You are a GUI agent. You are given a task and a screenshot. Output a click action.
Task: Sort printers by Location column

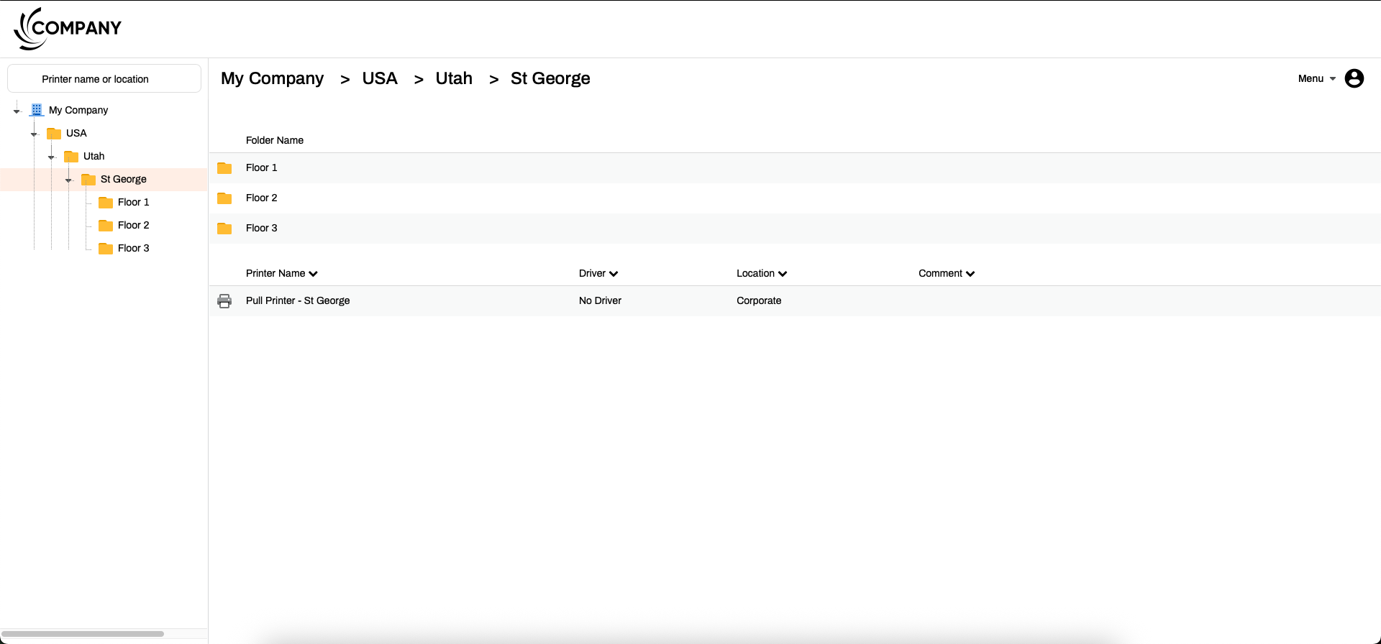761,273
